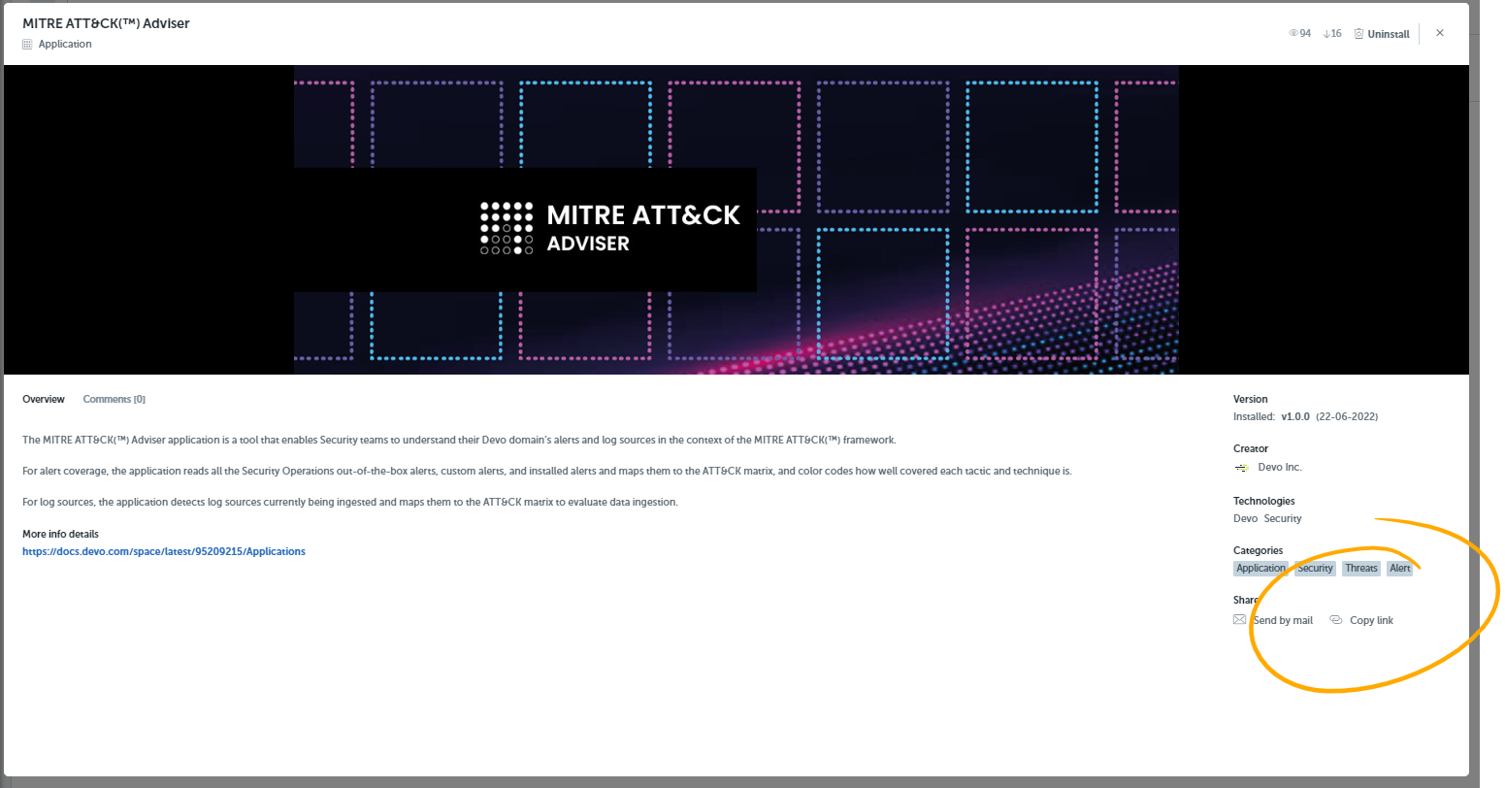Click the trash icon beside Uninstall
Viewport: 1505px width, 788px height.
[x=1358, y=33]
